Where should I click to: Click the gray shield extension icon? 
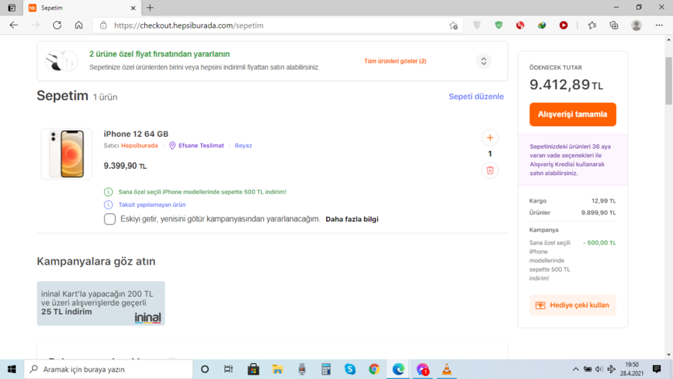(477, 25)
